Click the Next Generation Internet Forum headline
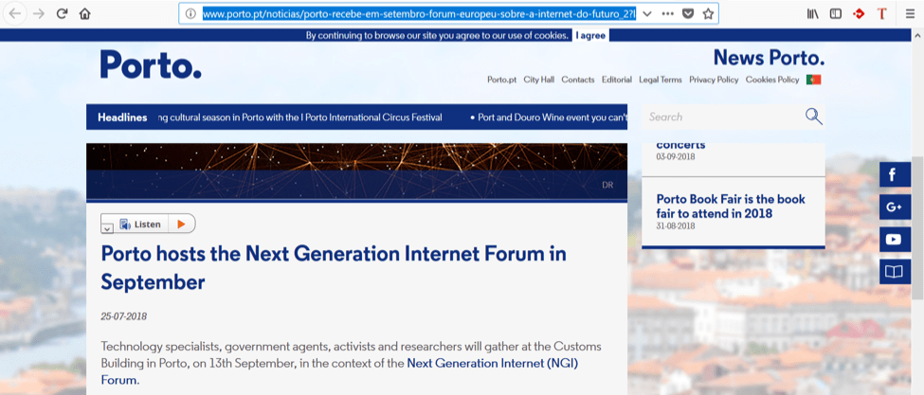The width and height of the screenshot is (924, 395). [x=334, y=268]
